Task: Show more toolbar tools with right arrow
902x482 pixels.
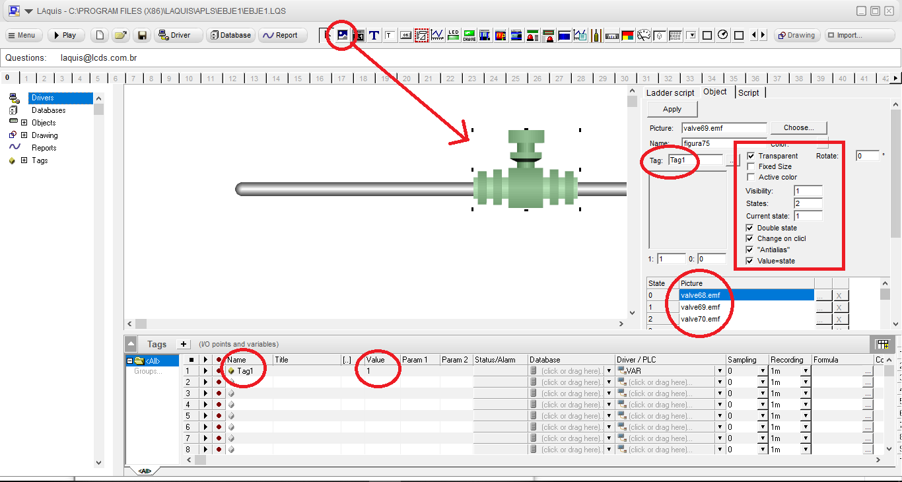Action: tap(763, 35)
